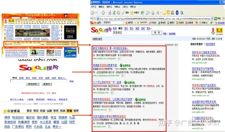This screenshot has height=132, width=225.
Task: Expand the 更多 dropdown beside Sogou tabs
Action: [x=149, y=28]
